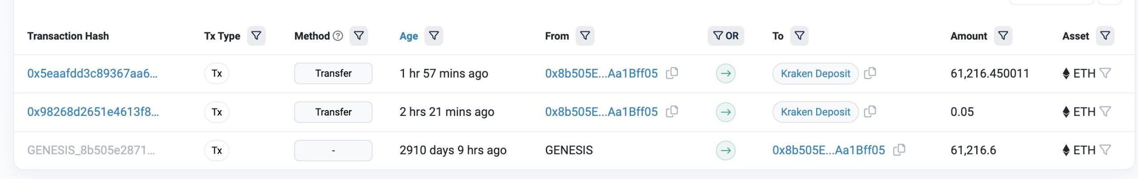This screenshot has height=179, width=1138.
Task: Click Kraken Deposit label in first row
Action: 815,74
